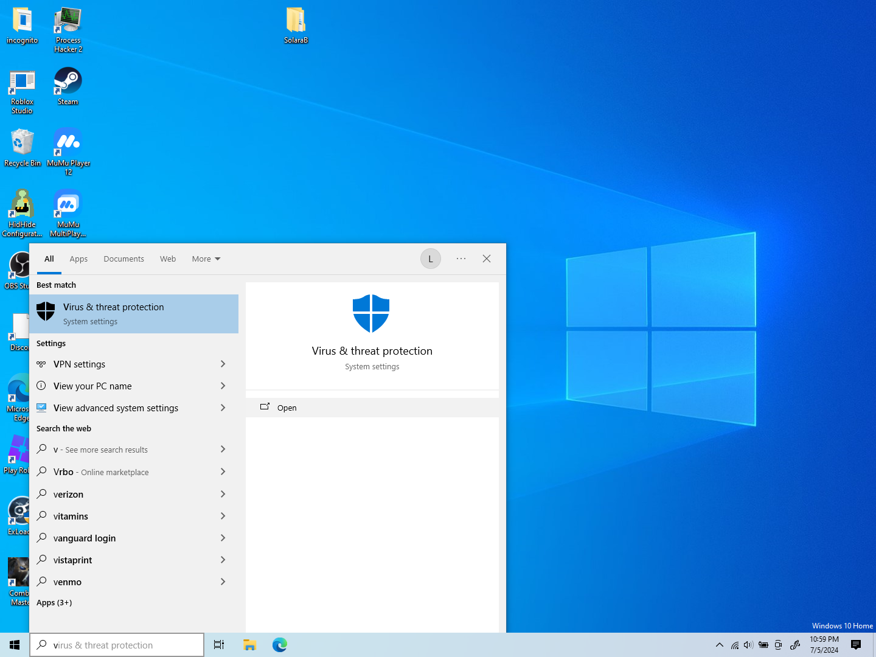This screenshot has height=657, width=876.
Task: Switch to the Web search tab
Action: pyautogui.click(x=168, y=259)
